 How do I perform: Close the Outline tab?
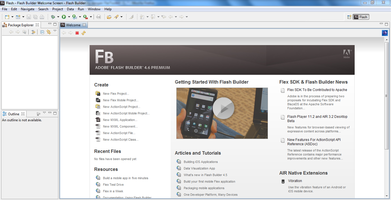click(23, 114)
